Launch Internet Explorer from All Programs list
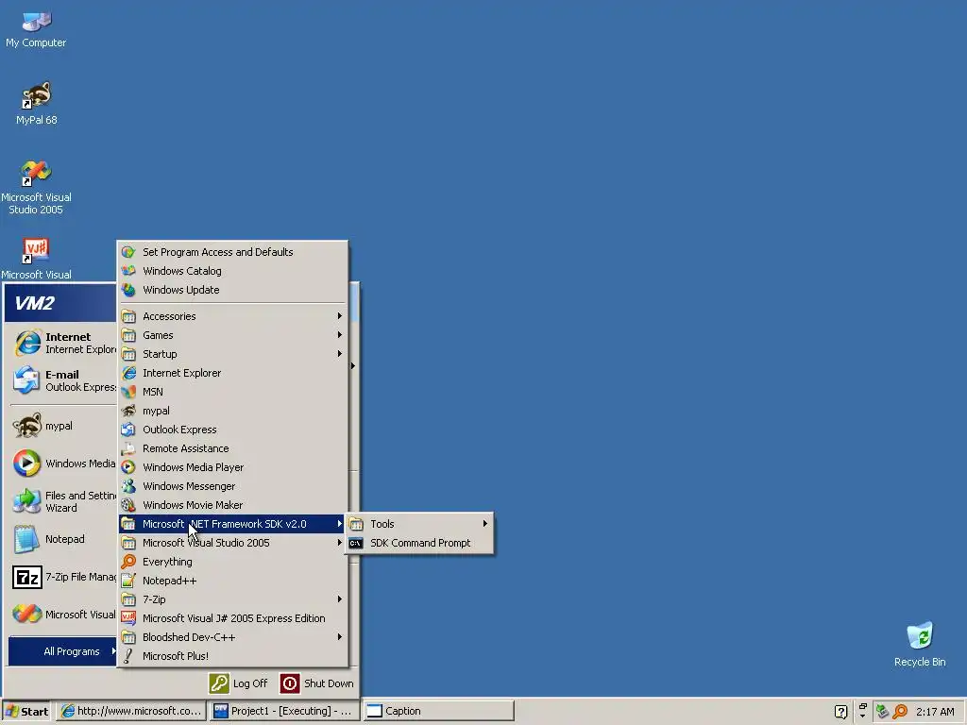This screenshot has height=725, width=967. (233, 373)
